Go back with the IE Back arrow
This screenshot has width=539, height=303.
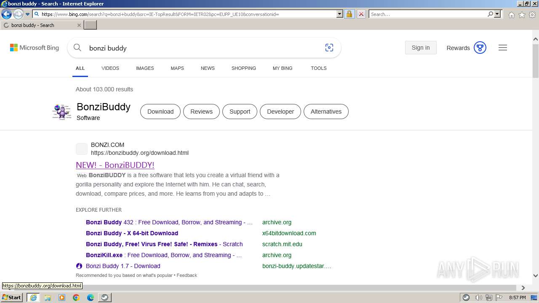point(6,14)
